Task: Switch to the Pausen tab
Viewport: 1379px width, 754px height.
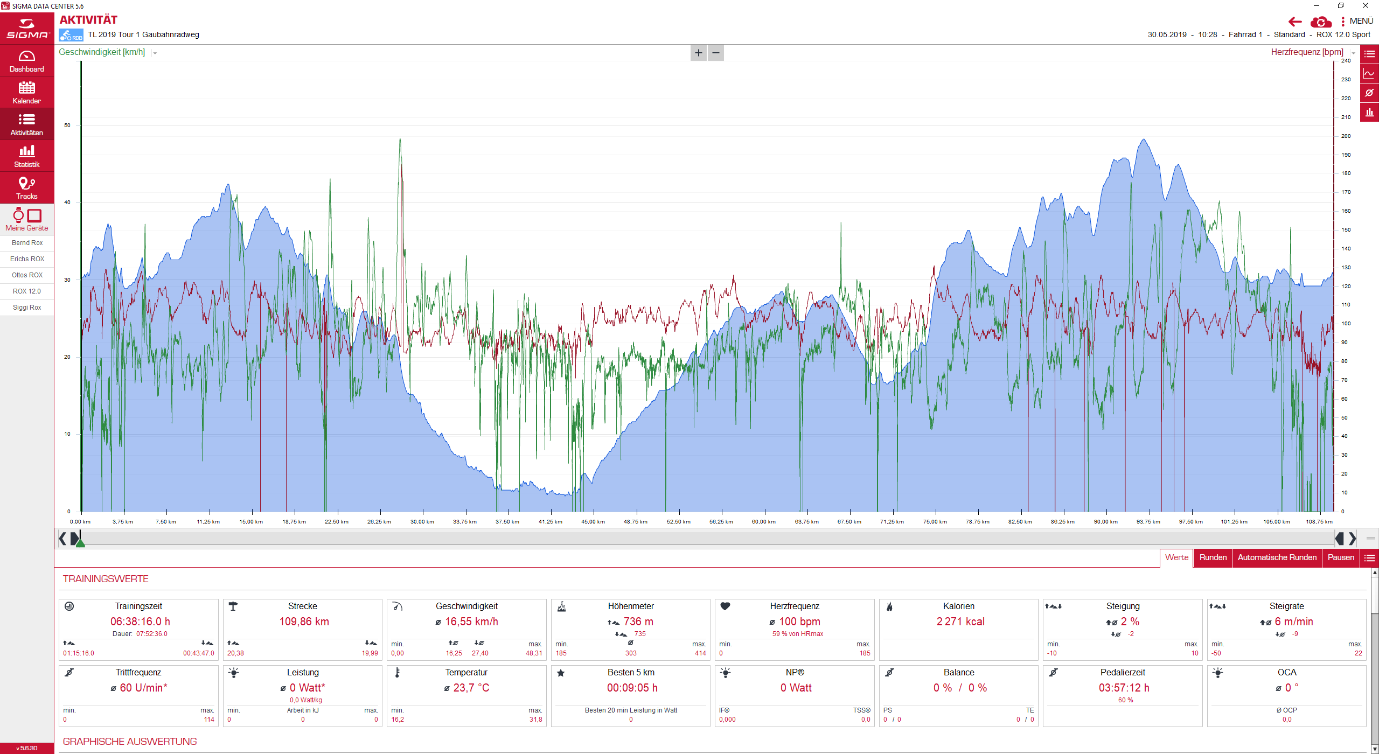Action: point(1341,557)
